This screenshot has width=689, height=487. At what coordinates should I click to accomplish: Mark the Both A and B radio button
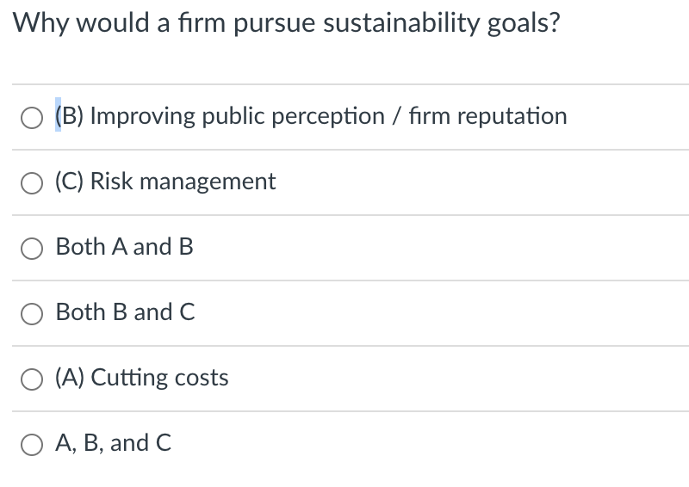31,248
